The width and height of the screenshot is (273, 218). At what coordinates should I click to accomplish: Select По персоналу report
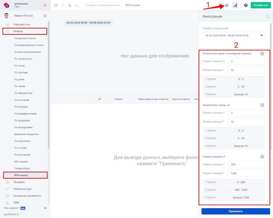[x=22, y=141]
